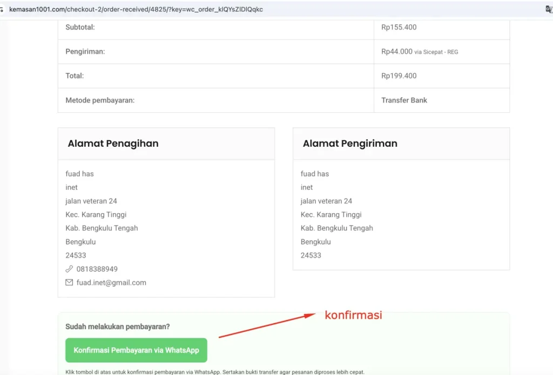Click 'Kec. Karang Tinggi' in shipping address
The image size is (553, 375).
click(331, 215)
